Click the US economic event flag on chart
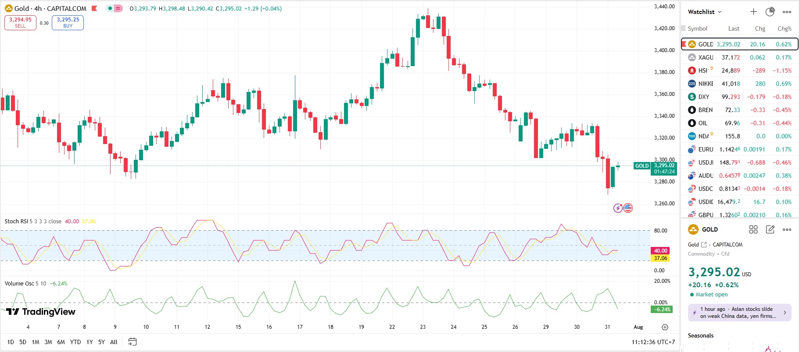The image size is (799, 352). (x=628, y=208)
